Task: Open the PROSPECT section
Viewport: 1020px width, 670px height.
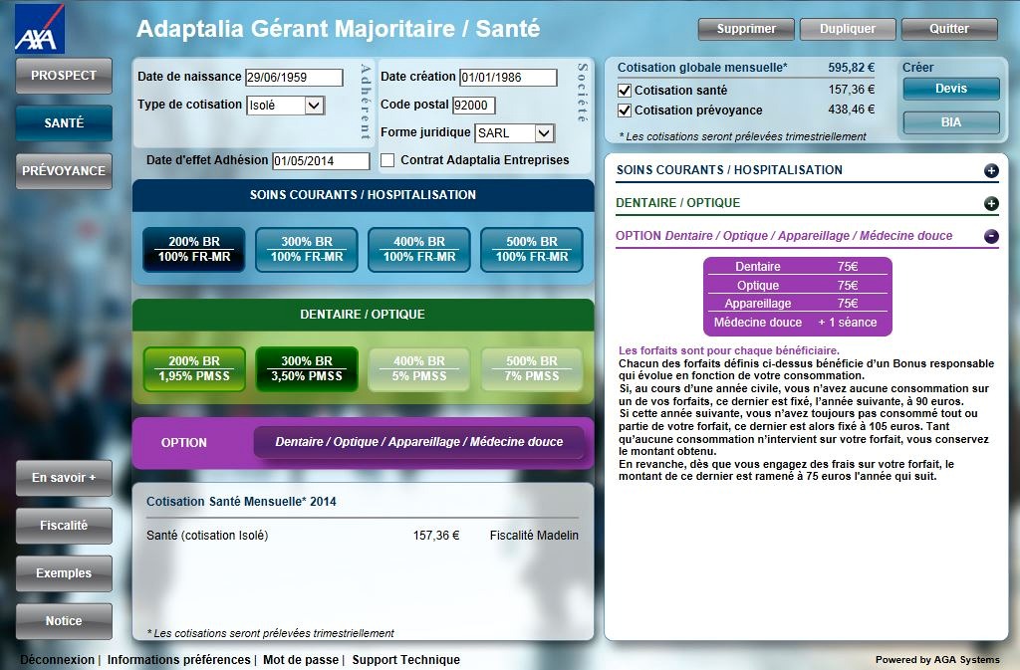Action: point(64,76)
